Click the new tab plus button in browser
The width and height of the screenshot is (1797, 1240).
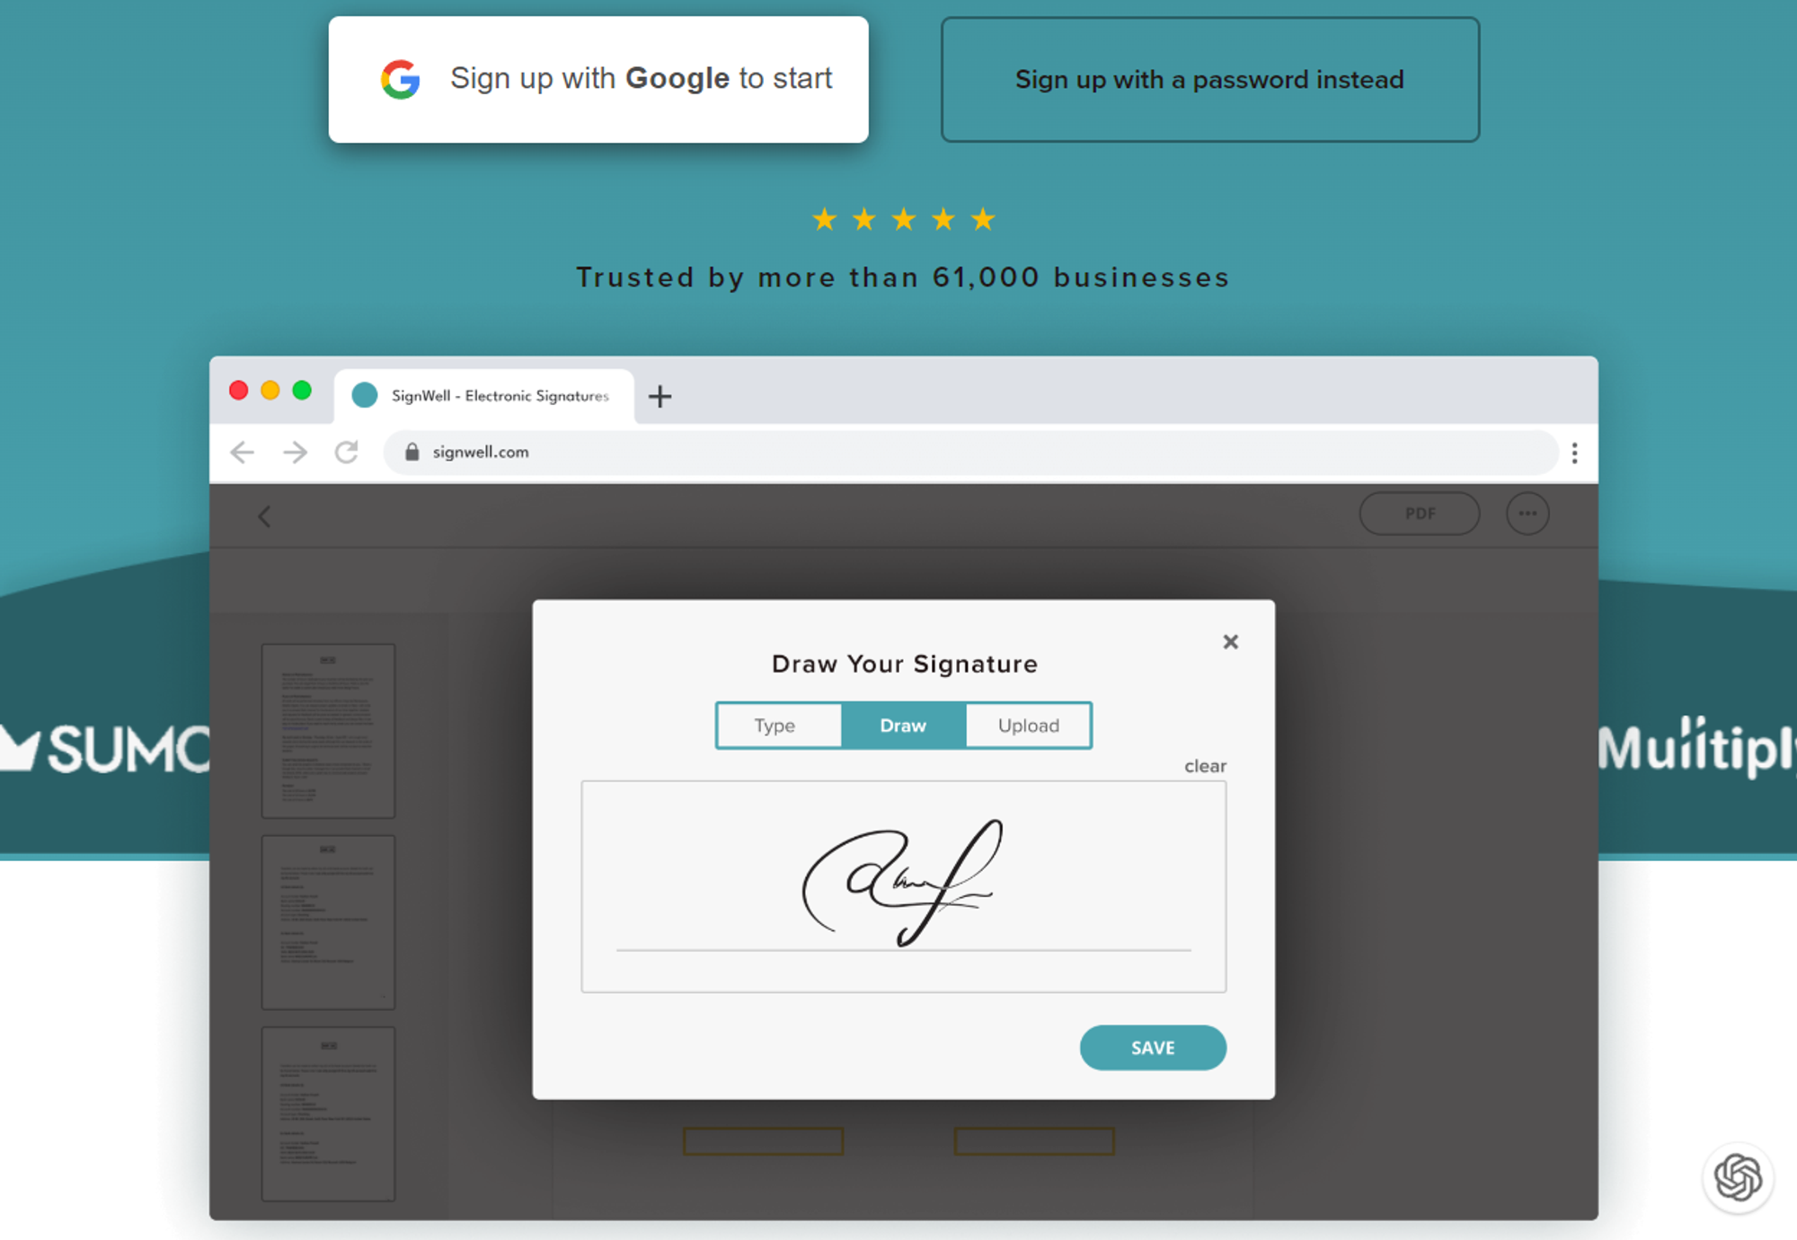659,397
